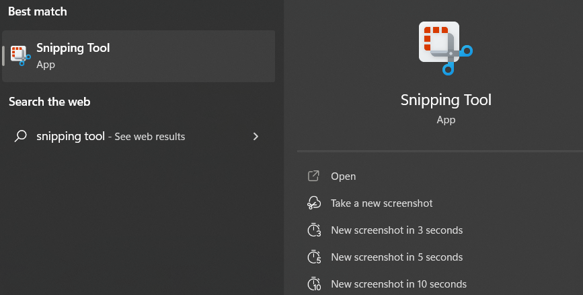Choose New screenshot in 5 seconds
The image size is (583, 295).
[397, 257]
